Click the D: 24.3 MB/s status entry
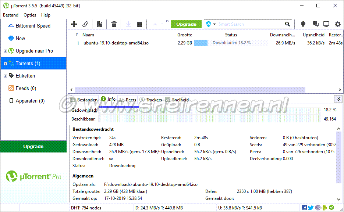 159,208
